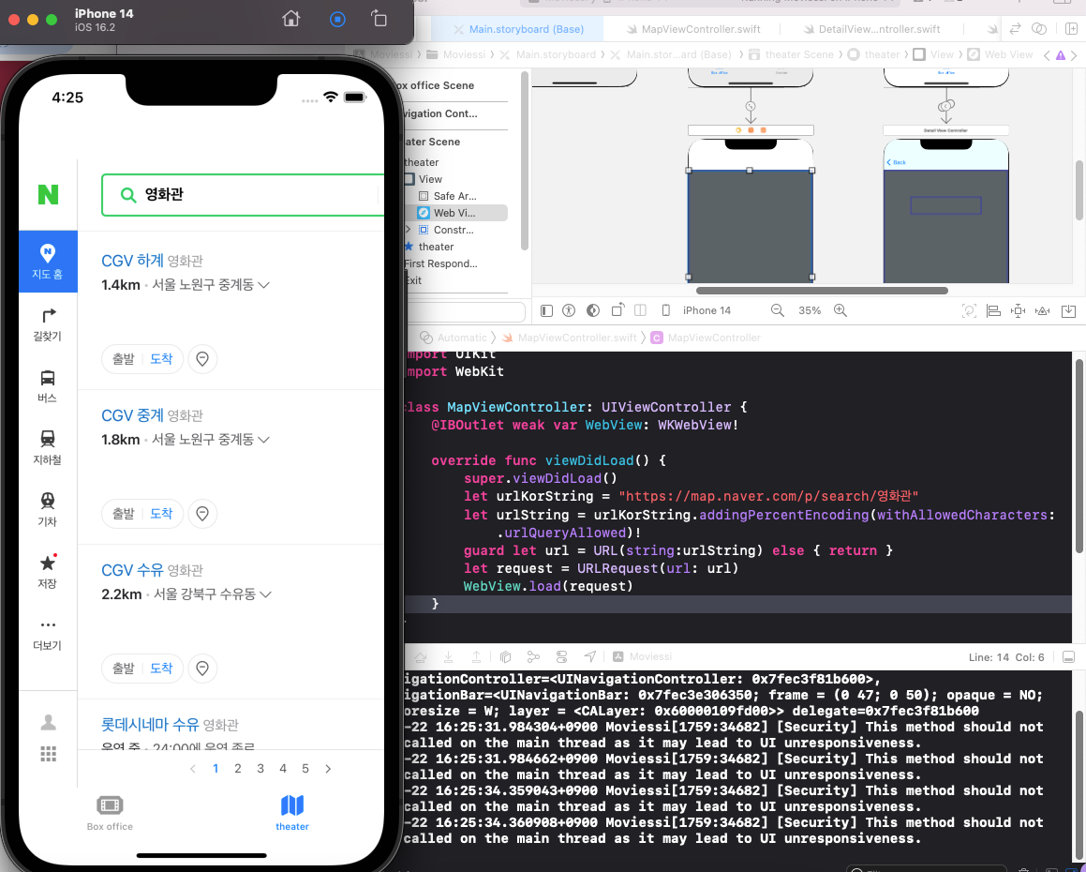Expand CGV 하계 address chevron
This screenshot has height=872, width=1086.
point(264,285)
